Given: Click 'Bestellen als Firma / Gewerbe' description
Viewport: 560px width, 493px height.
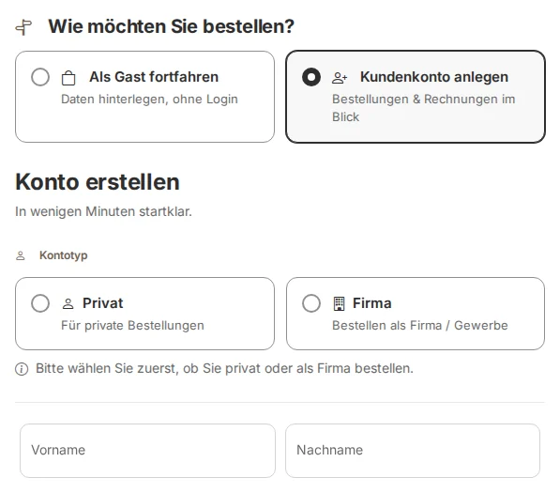Looking at the screenshot, I should 420,325.
